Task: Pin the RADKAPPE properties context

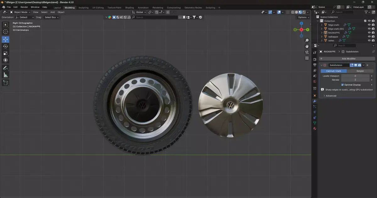Action: click(373, 51)
